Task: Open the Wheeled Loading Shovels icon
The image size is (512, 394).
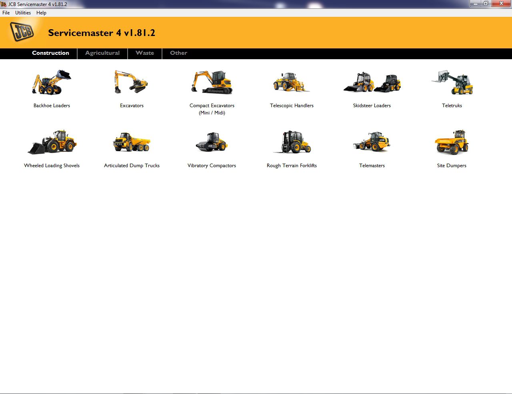Action: coord(52,142)
